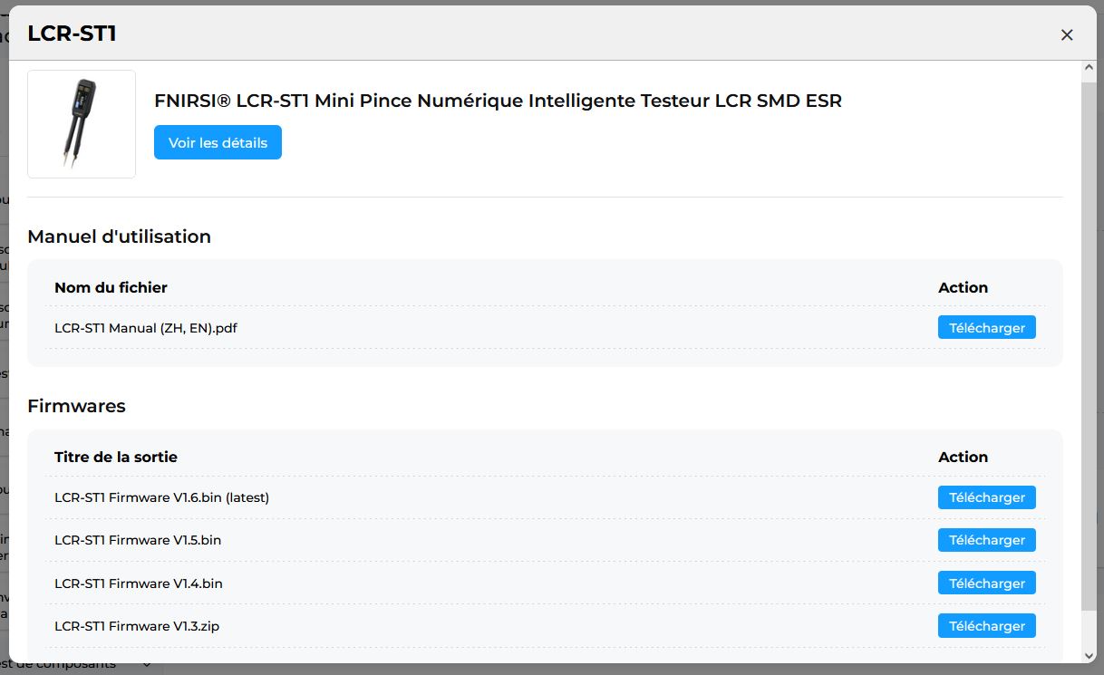The height and width of the screenshot is (675, 1104).
Task: Get the Firmware V1.4.bin file
Action: [986, 583]
